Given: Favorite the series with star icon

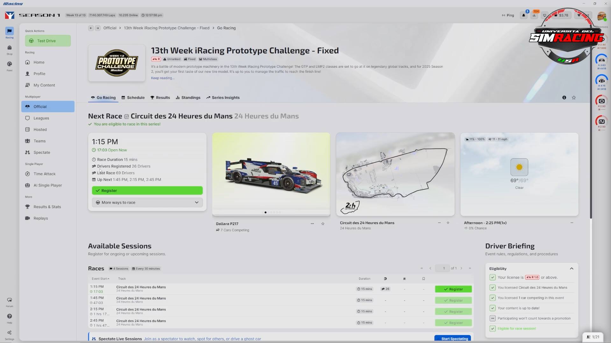Looking at the screenshot, I should (x=574, y=98).
